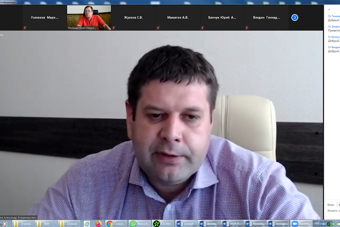Open Word document Рассылк... in taskbar

255,224
